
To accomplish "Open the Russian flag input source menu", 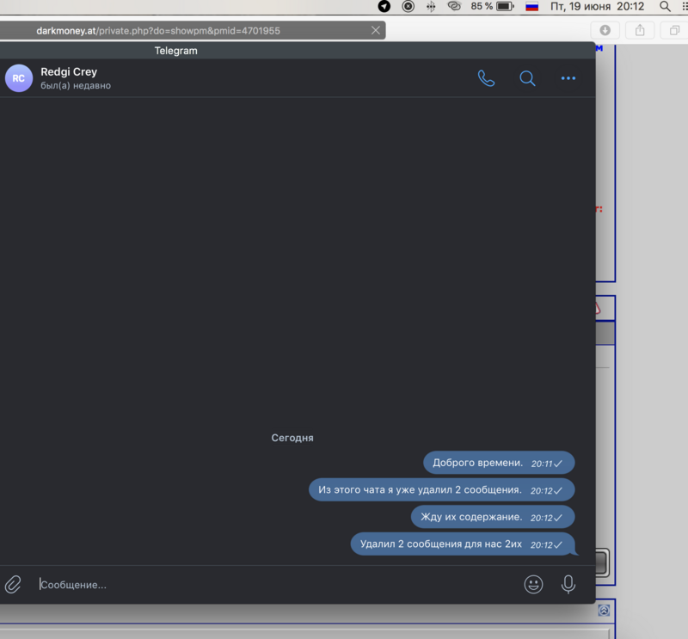I will (x=531, y=7).
